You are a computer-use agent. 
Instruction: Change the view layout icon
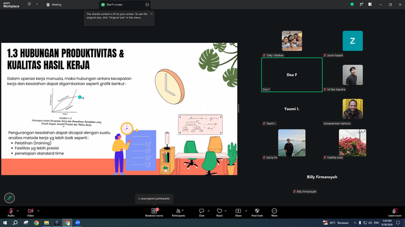coord(370,4)
